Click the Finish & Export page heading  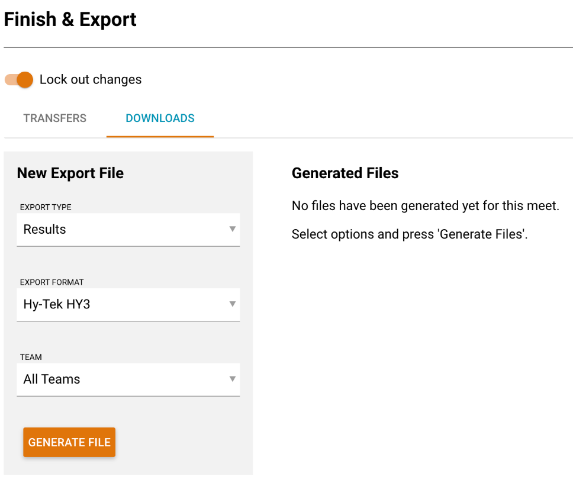(70, 20)
